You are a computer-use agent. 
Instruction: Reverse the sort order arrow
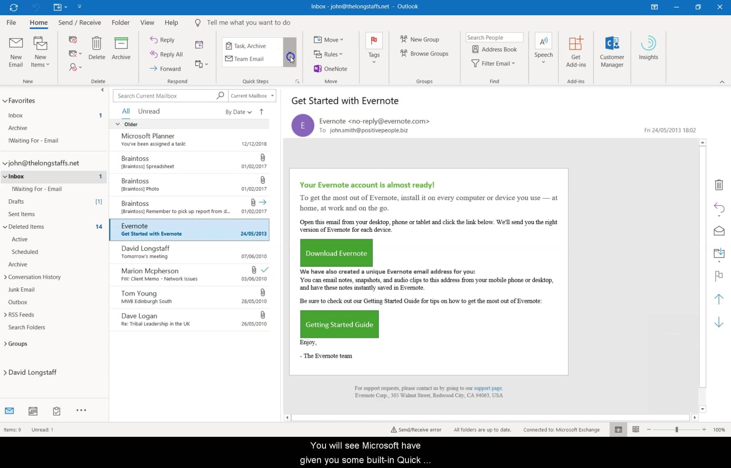point(261,112)
